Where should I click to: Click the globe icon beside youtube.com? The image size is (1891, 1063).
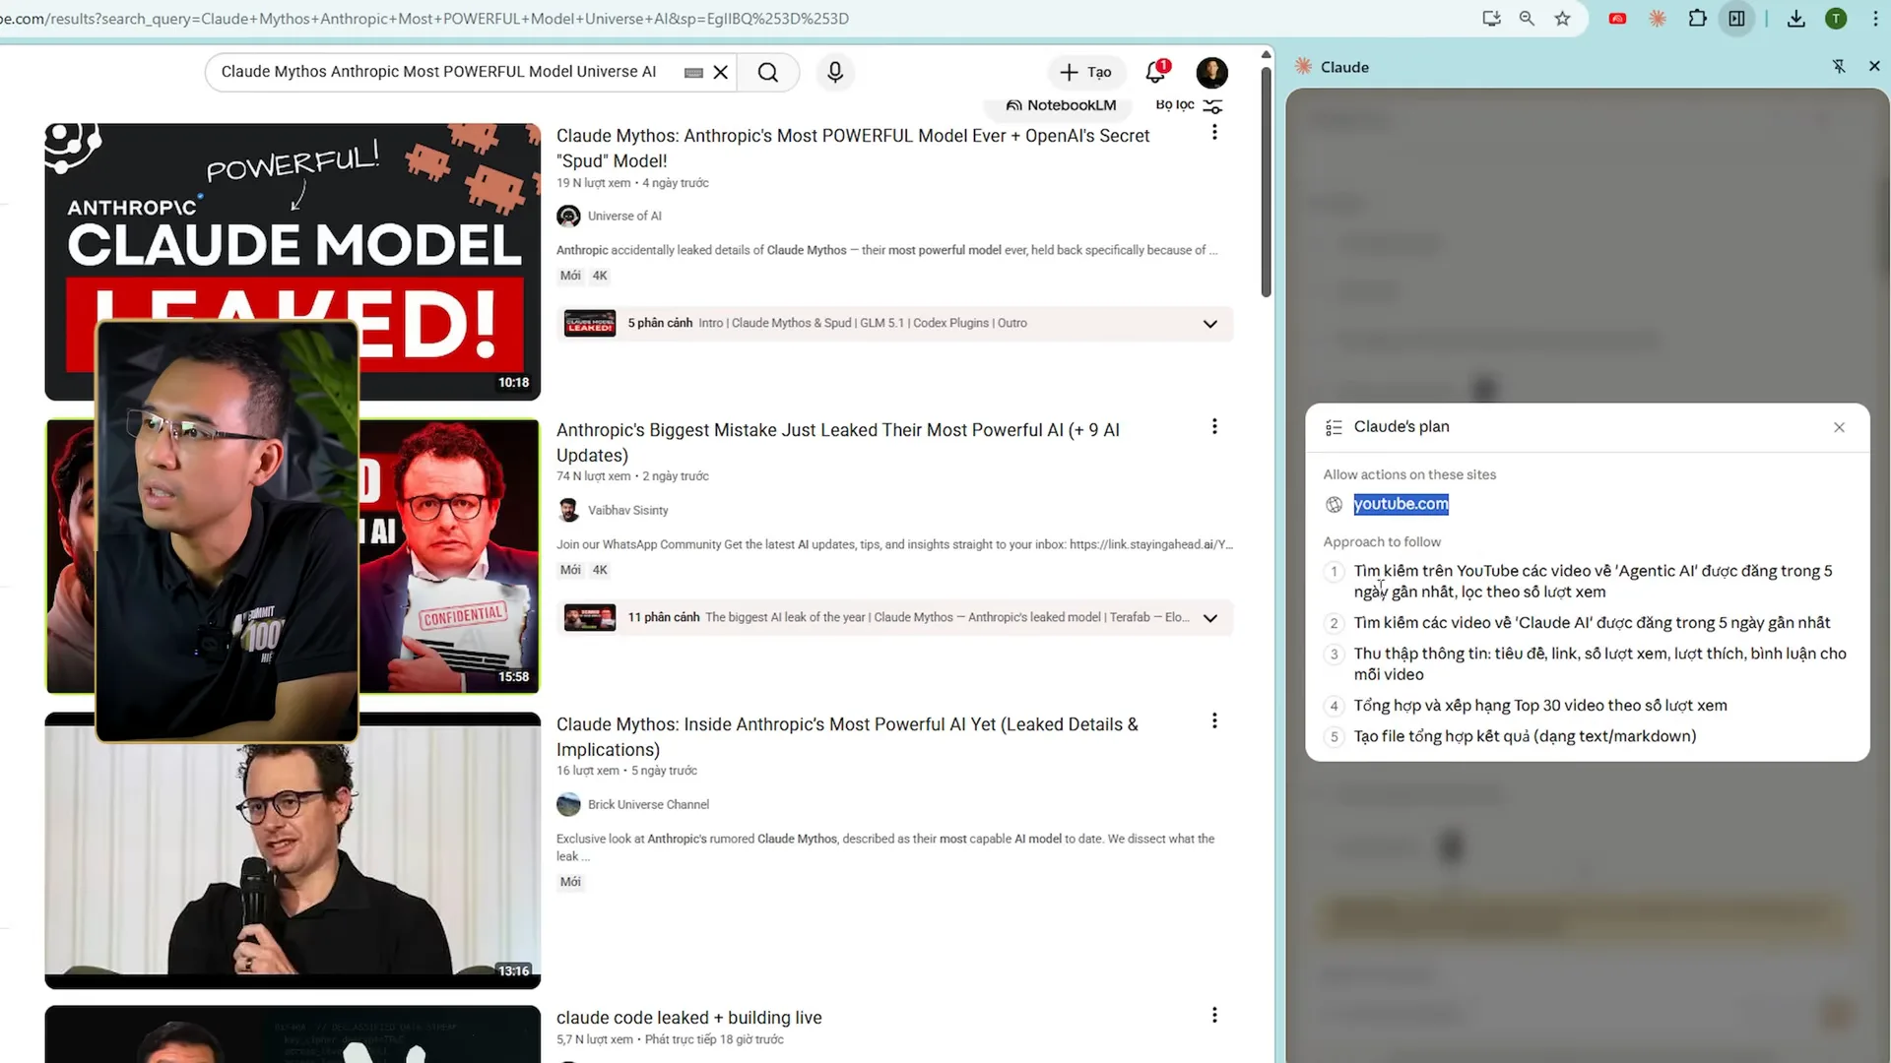(x=1334, y=505)
